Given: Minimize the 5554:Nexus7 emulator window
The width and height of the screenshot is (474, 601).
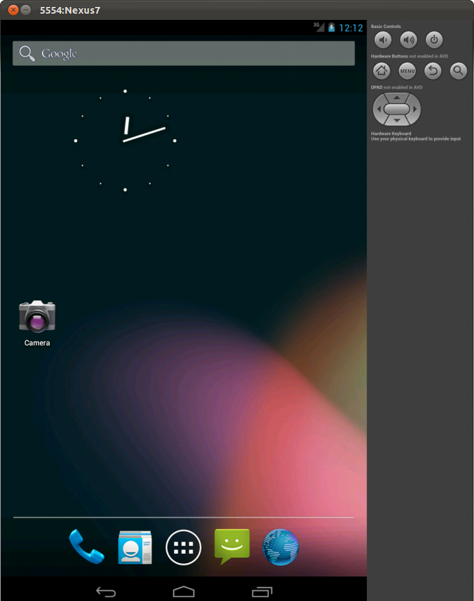Looking at the screenshot, I should point(25,10).
